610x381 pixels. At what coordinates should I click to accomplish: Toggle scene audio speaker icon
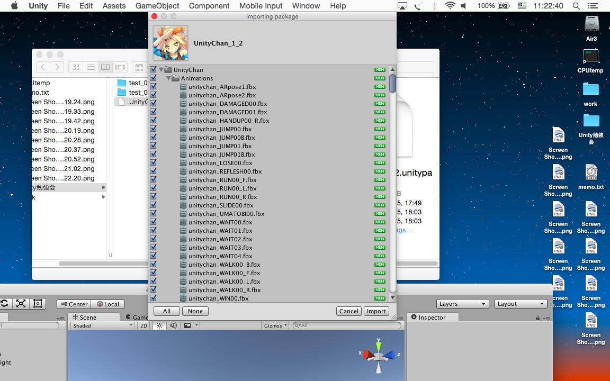tap(173, 325)
